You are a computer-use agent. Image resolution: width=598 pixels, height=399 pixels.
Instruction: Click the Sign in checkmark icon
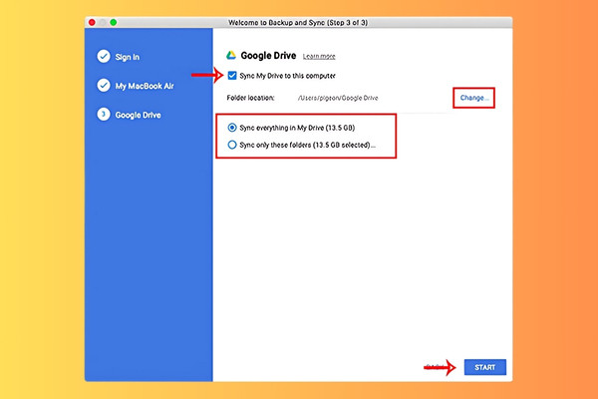104,57
